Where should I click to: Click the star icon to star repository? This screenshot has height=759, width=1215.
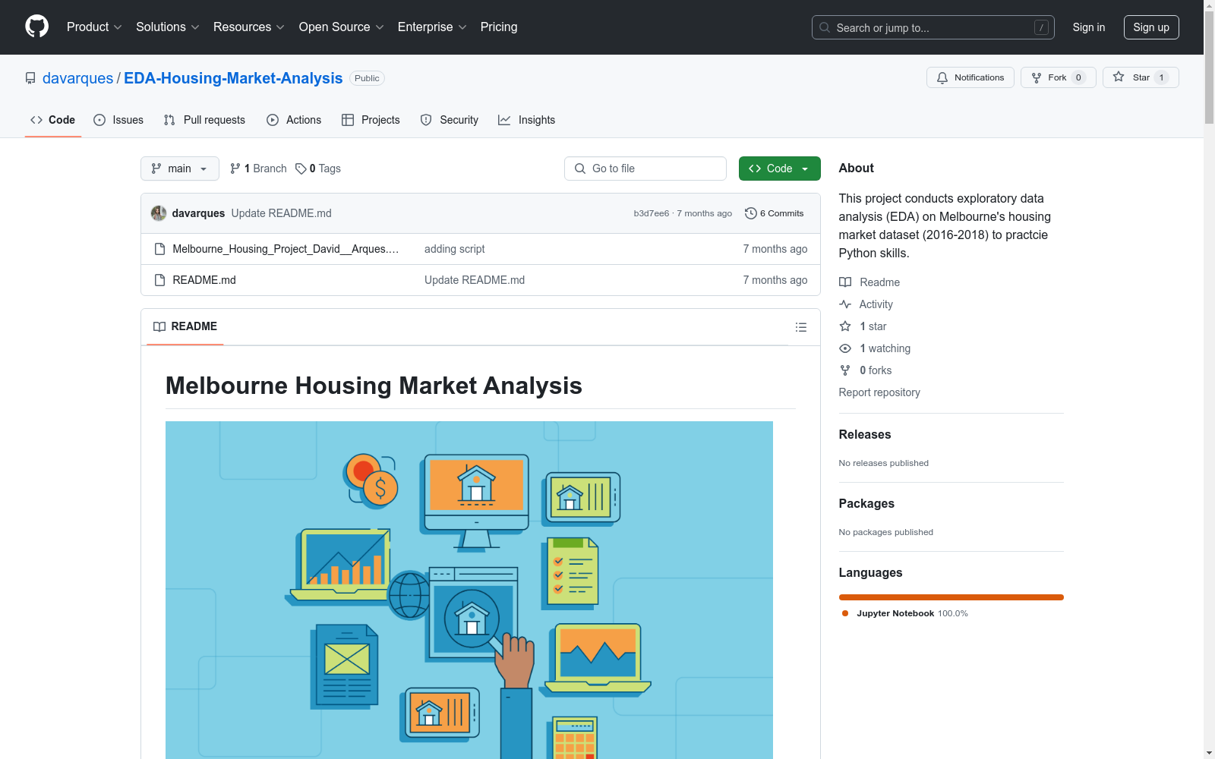coord(1119,77)
